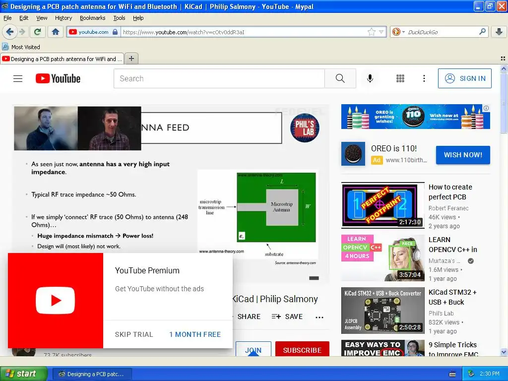Click the YouTube logo
The image size is (508, 381).
point(58,78)
